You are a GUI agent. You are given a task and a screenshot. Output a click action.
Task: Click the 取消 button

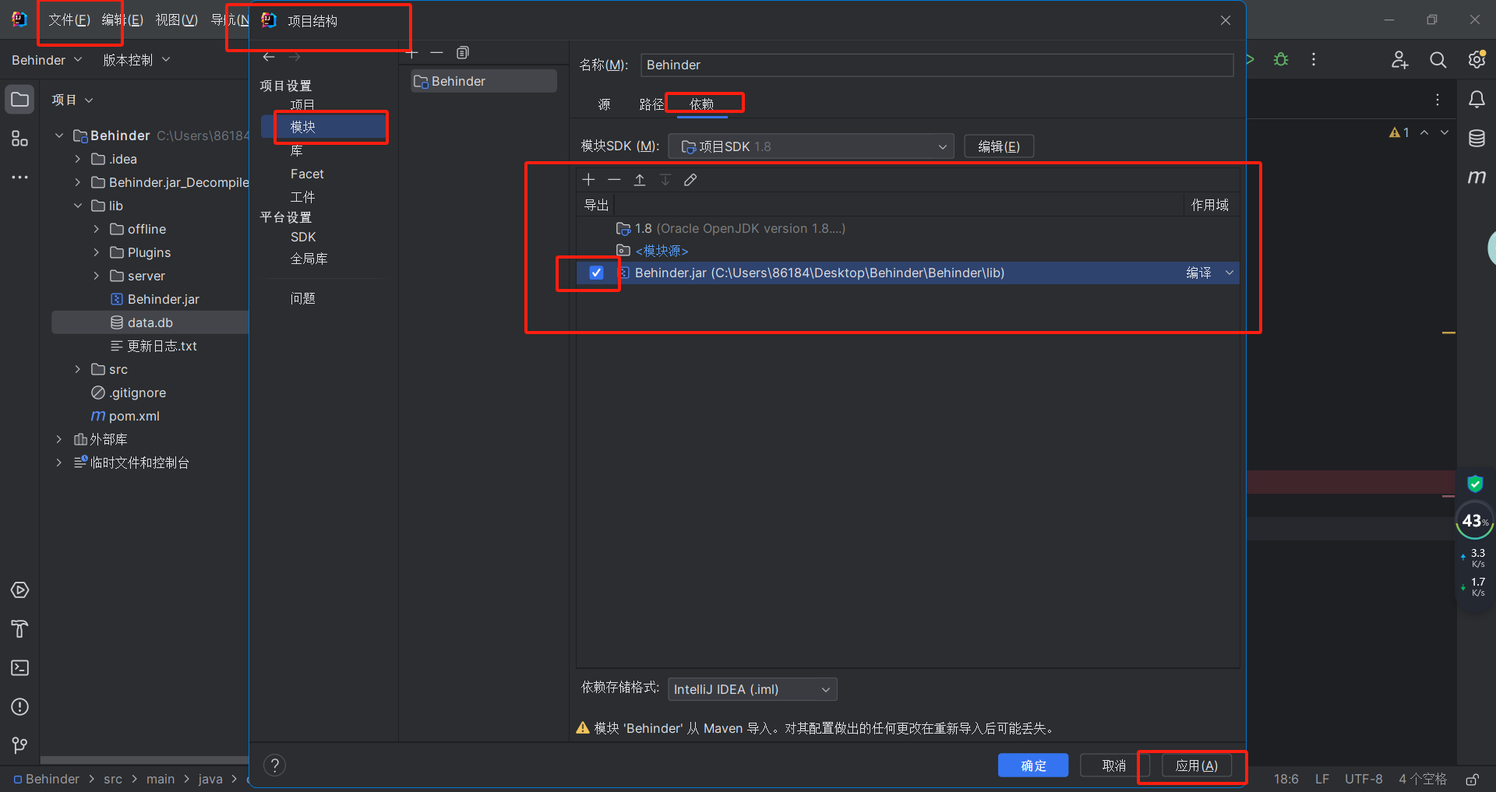1114,766
